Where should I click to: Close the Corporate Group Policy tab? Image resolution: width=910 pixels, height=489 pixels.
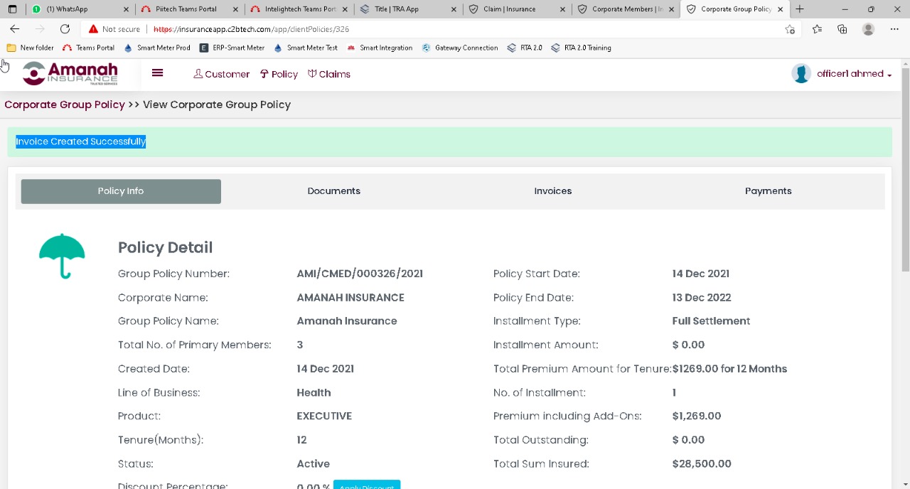click(x=780, y=9)
